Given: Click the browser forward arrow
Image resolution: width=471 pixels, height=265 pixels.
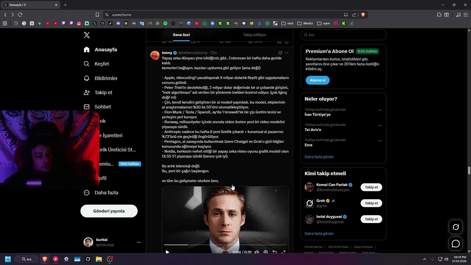Looking at the screenshot, I should pyautogui.click(x=13, y=15).
